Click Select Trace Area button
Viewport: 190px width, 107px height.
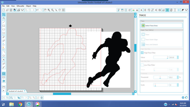point(161,26)
